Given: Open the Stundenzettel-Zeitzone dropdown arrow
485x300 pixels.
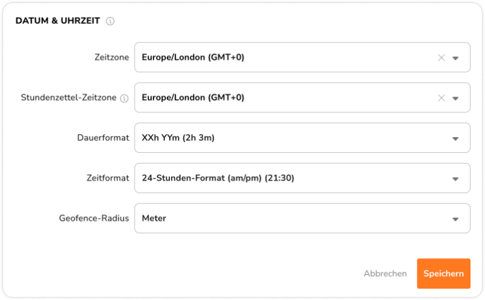Looking at the screenshot, I should point(456,99).
